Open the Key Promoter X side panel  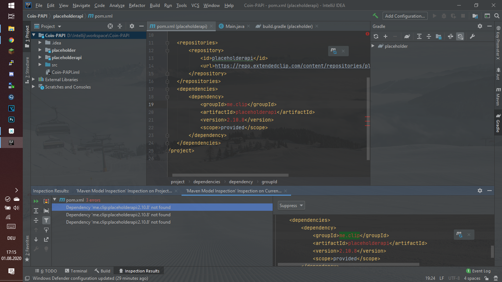click(498, 43)
